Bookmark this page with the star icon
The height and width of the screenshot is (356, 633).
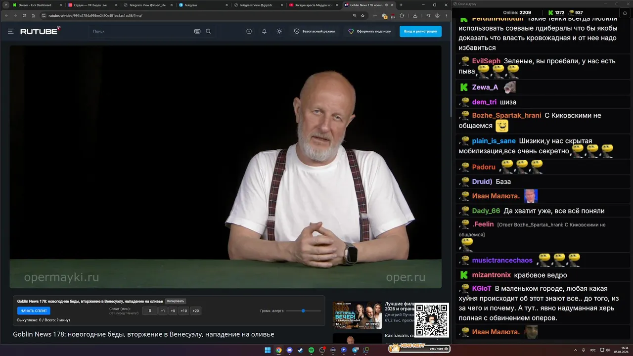(362, 15)
